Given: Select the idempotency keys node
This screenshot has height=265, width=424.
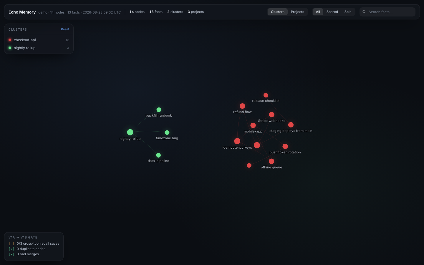Looking at the screenshot, I should pos(237,141).
